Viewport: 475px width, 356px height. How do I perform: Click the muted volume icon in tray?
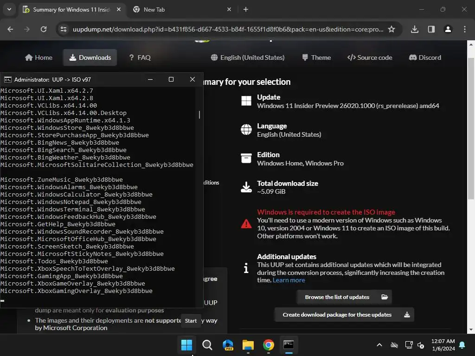(x=421, y=345)
